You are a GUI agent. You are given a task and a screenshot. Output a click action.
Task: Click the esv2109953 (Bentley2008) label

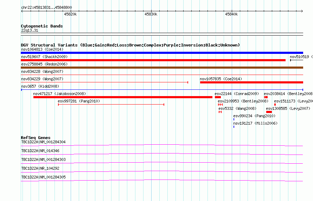(243, 101)
